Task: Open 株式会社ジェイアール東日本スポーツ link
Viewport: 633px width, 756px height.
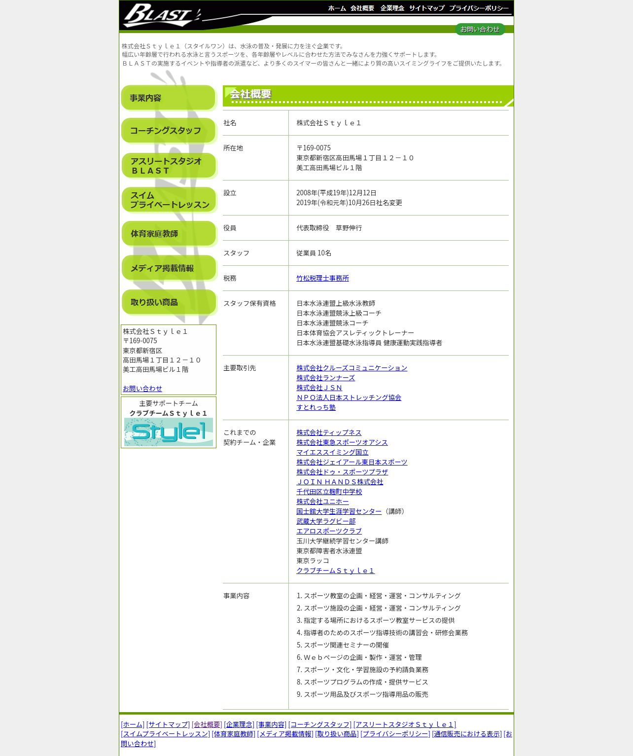Action: coord(352,462)
